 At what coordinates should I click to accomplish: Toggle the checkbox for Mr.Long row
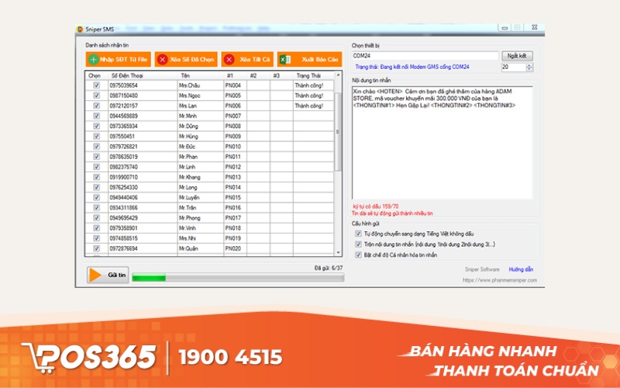click(96, 187)
